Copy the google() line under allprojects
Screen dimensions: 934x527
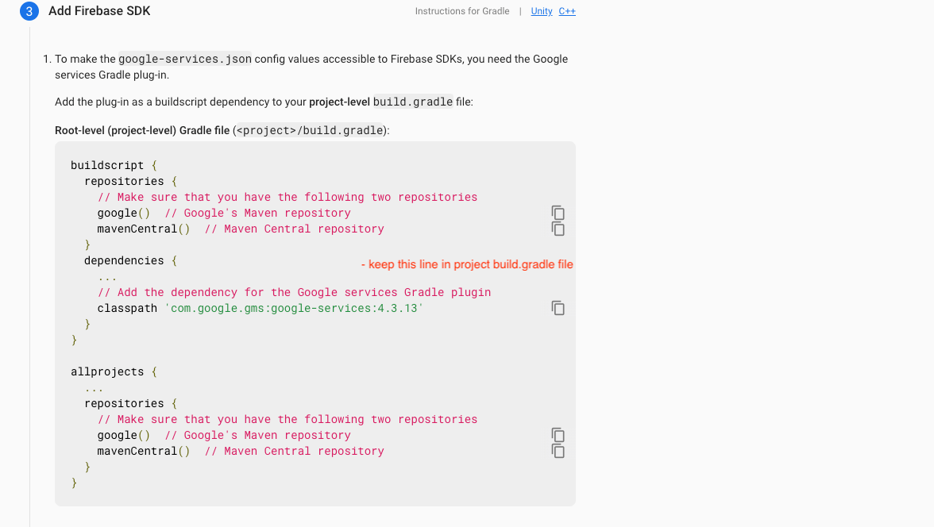point(558,435)
